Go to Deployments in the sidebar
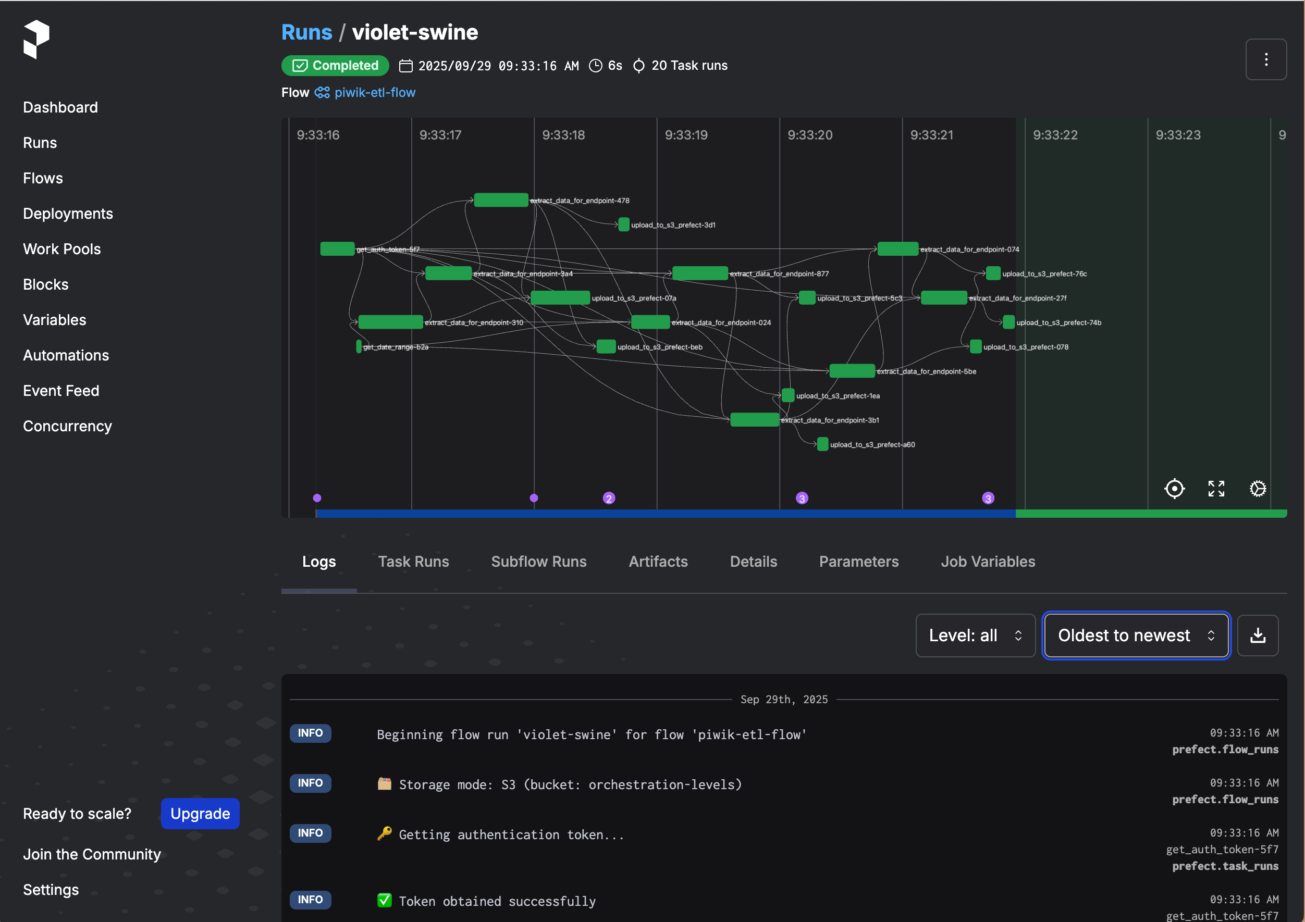 [68, 214]
